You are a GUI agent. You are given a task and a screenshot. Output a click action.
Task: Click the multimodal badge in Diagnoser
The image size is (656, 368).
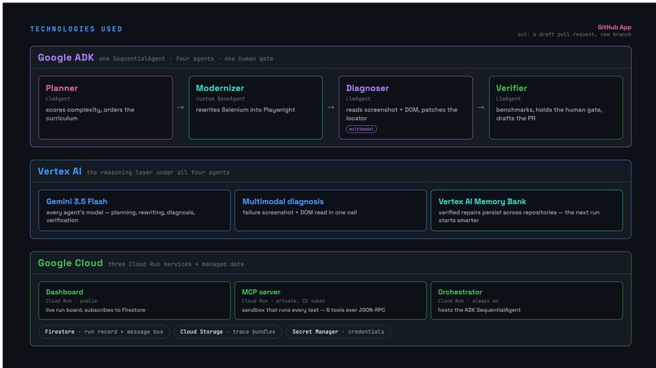[x=361, y=129]
